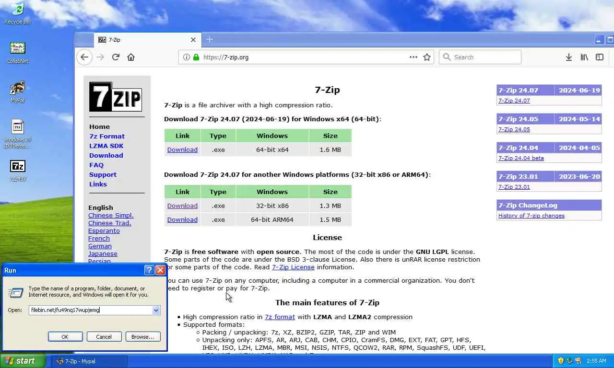
Task: Click the security shield tray icon
Action: 560,361
